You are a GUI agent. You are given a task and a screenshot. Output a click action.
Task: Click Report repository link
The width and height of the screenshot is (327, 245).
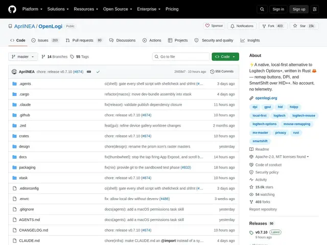point(263,209)
